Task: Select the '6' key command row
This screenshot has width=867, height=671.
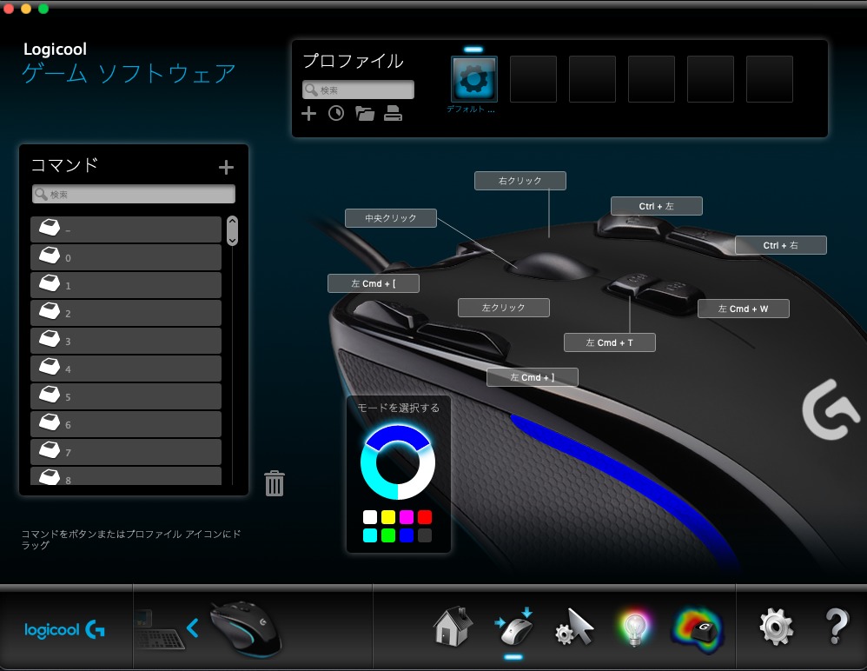Action: [x=126, y=424]
